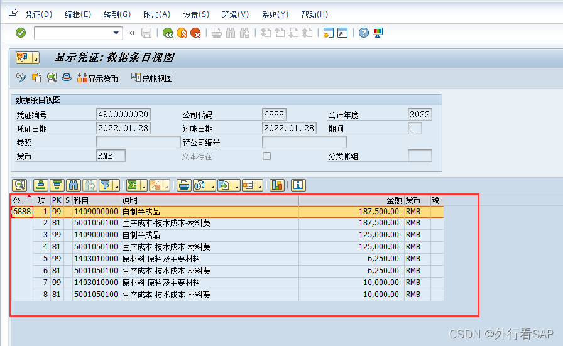
Task: Expand the Total sigma dropdown arrow
Action: (x=144, y=186)
